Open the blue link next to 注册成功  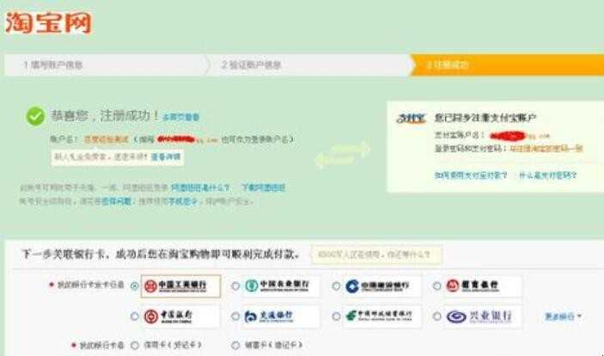180,117
